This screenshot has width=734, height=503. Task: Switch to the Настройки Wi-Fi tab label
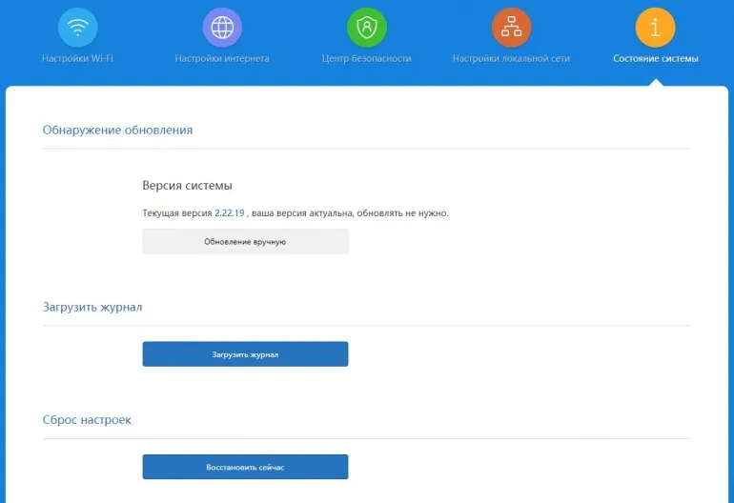pyautogui.click(x=77, y=59)
